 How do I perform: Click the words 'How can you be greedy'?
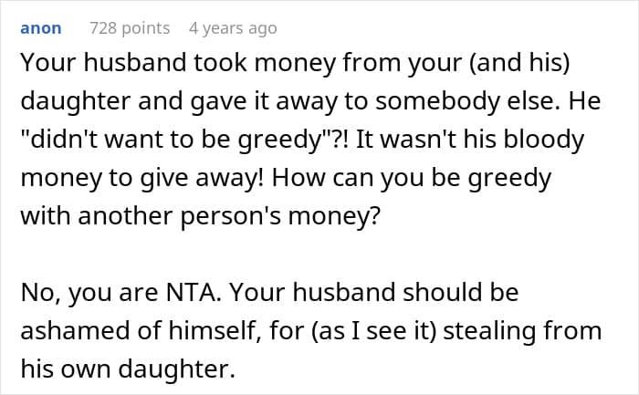(412, 178)
